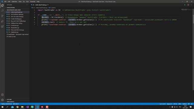The image size is (194, 109).
Task: Open Visual Studio purple icon in taskbar
Action: click(27, 107)
